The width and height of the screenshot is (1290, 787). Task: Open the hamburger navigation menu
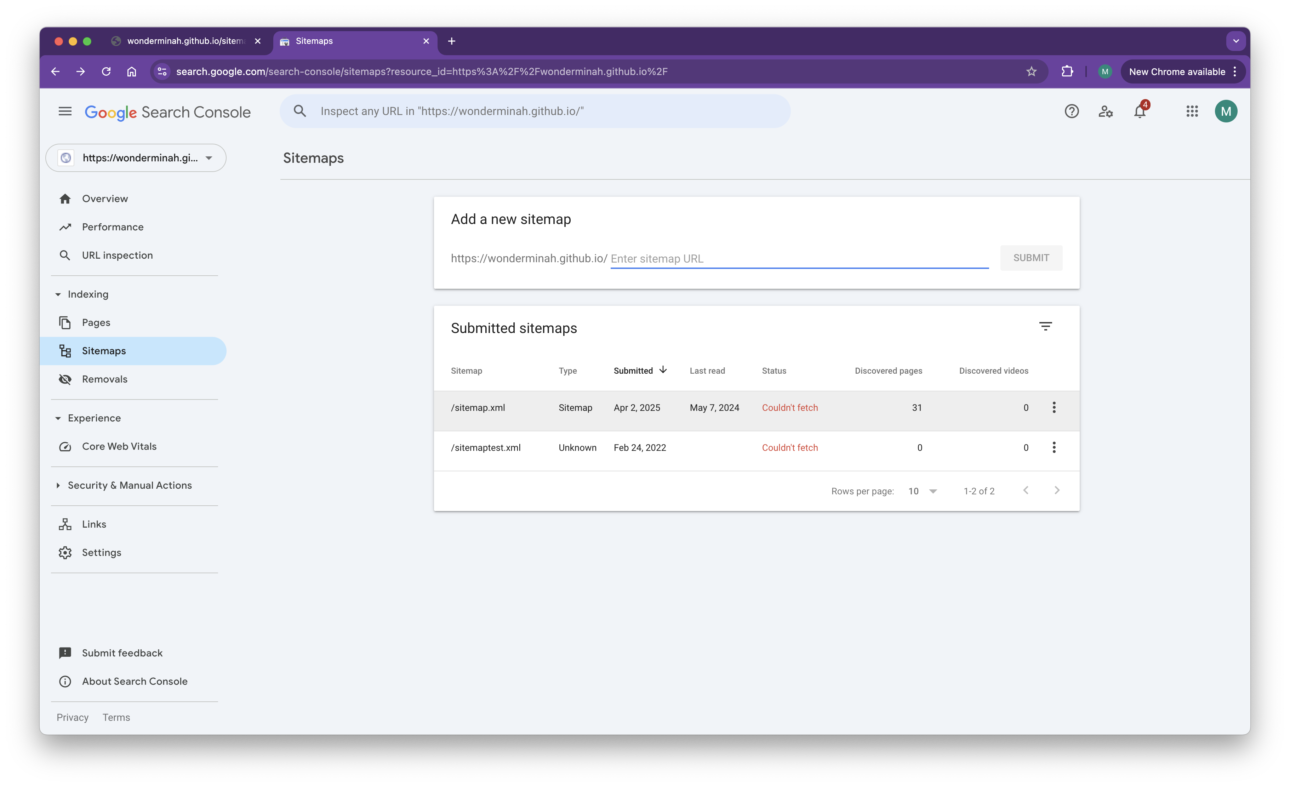click(x=65, y=111)
